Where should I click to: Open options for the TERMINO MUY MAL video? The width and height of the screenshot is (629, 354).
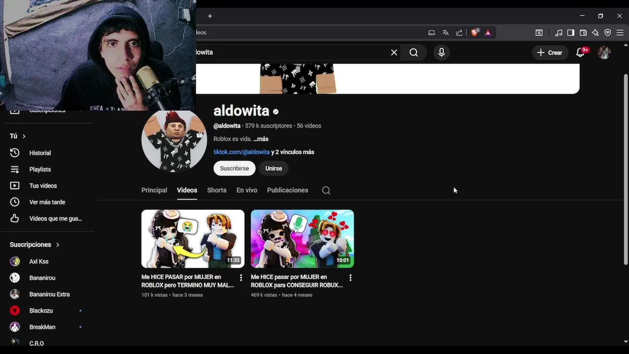[x=241, y=278]
